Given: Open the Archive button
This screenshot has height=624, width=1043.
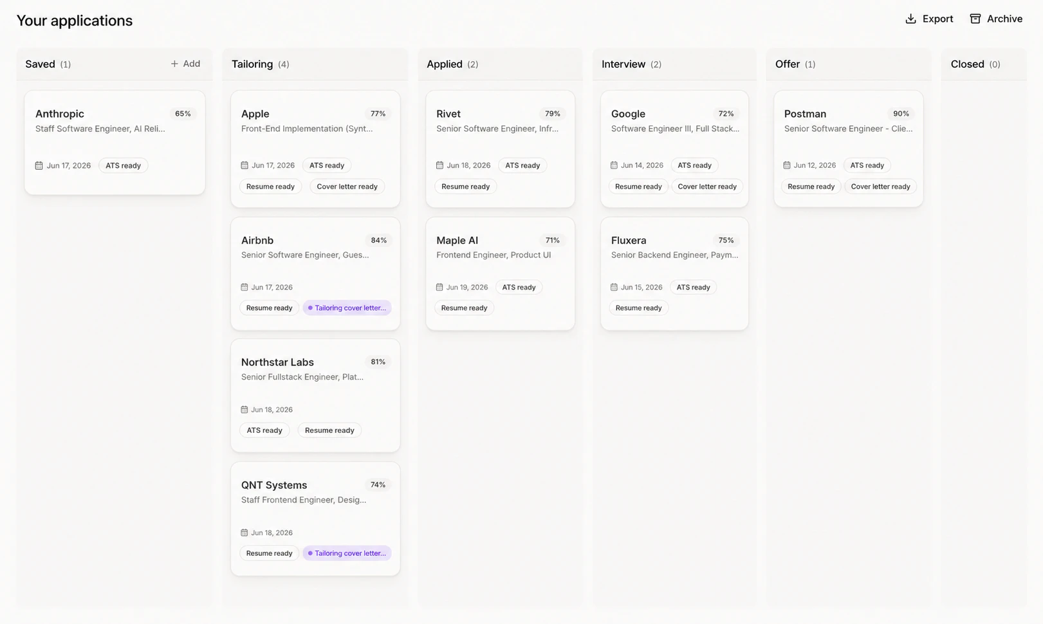Looking at the screenshot, I should click(x=996, y=19).
